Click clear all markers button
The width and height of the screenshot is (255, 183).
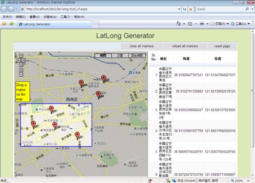(x=141, y=46)
